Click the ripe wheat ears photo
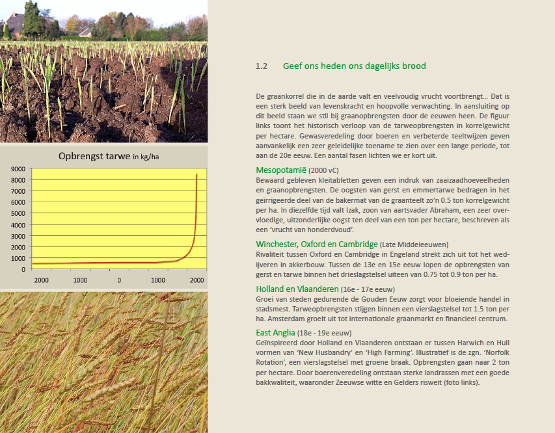 (104, 361)
